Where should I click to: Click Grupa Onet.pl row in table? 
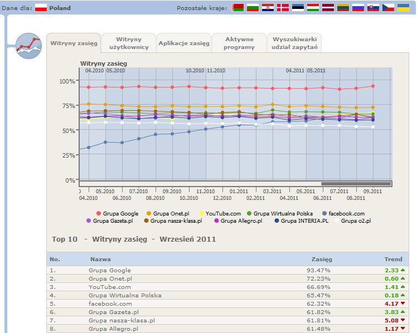(110, 278)
